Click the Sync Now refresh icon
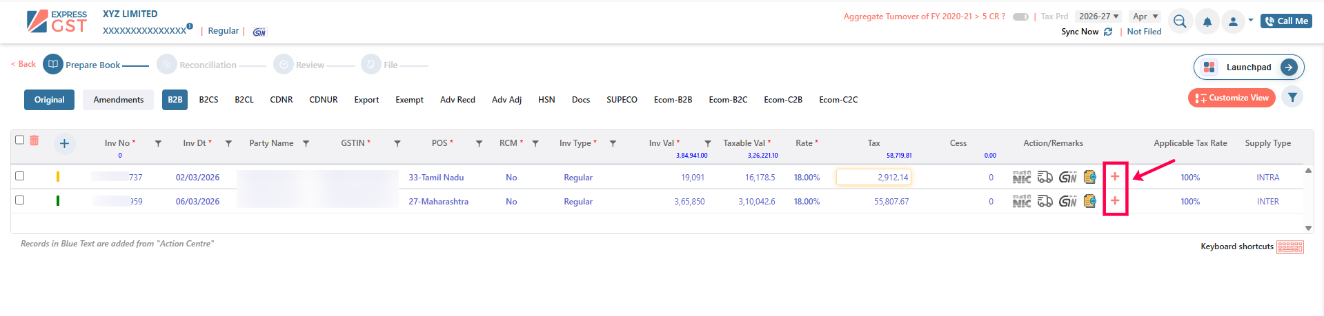The height and width of the screenshot is (316, 1324). pyautogui.click(x=1108, y=32)
